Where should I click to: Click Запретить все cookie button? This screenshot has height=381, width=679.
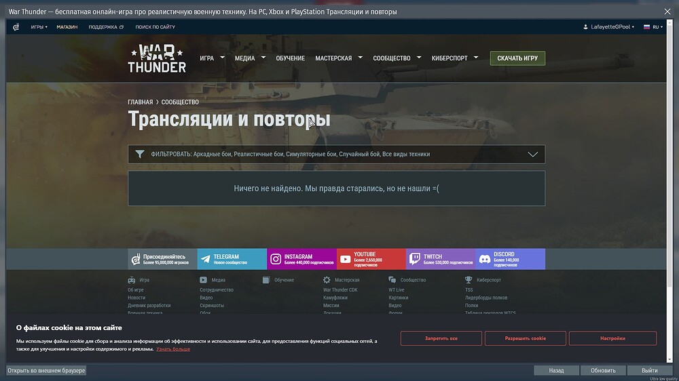pos(441,338)
